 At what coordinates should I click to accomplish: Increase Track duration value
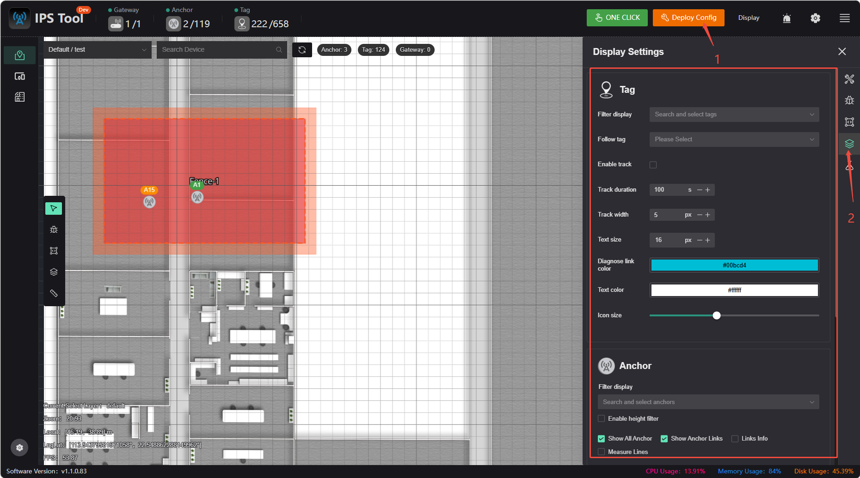(x=707, y=190)
